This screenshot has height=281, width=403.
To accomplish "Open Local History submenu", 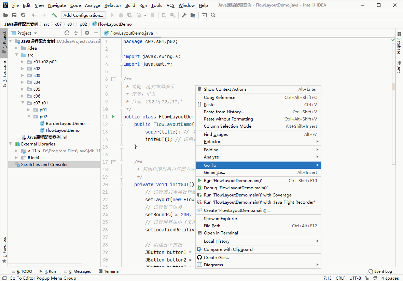I will [x=258, y=241].
